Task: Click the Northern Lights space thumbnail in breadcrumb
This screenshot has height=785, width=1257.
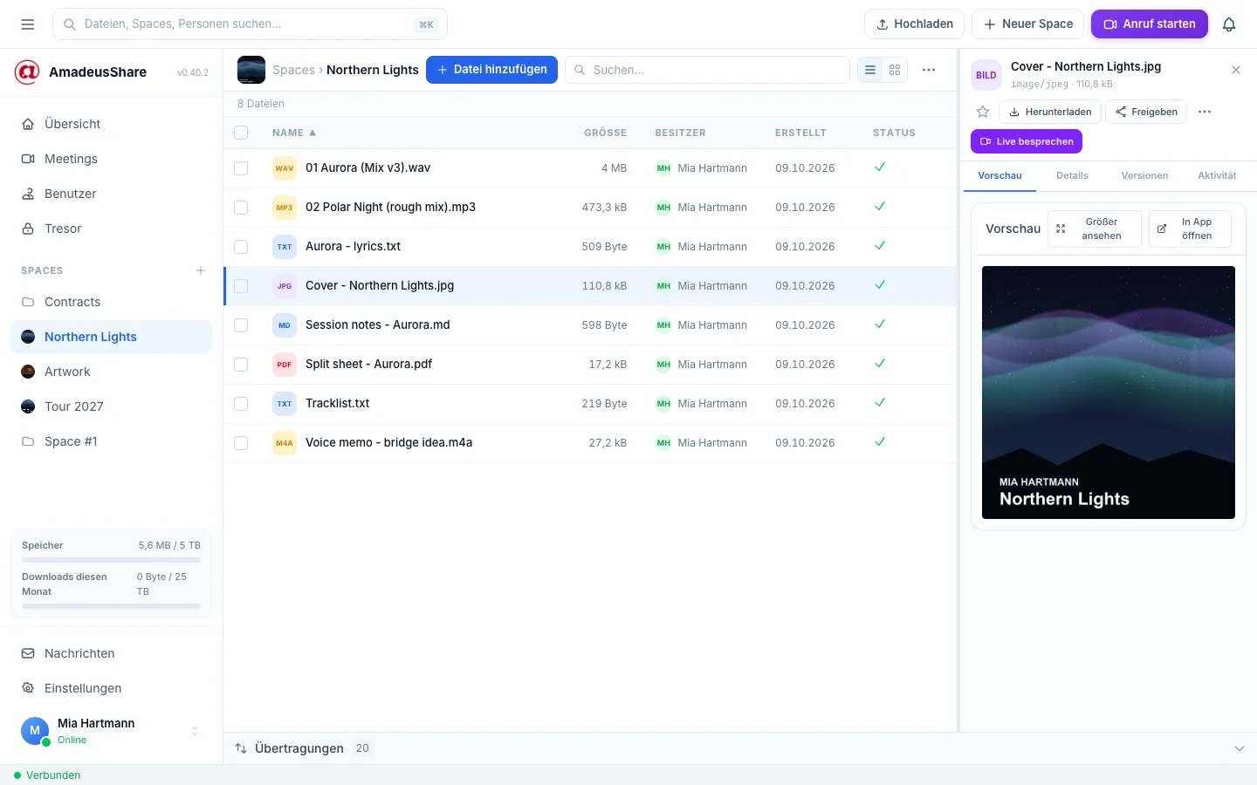Action: pyautogui.click(x=251, y=70)
